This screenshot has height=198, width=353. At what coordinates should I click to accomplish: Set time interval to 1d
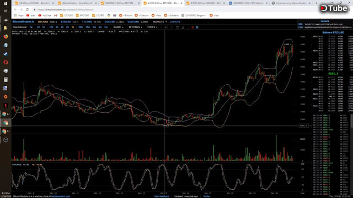[x=44, y=27]
